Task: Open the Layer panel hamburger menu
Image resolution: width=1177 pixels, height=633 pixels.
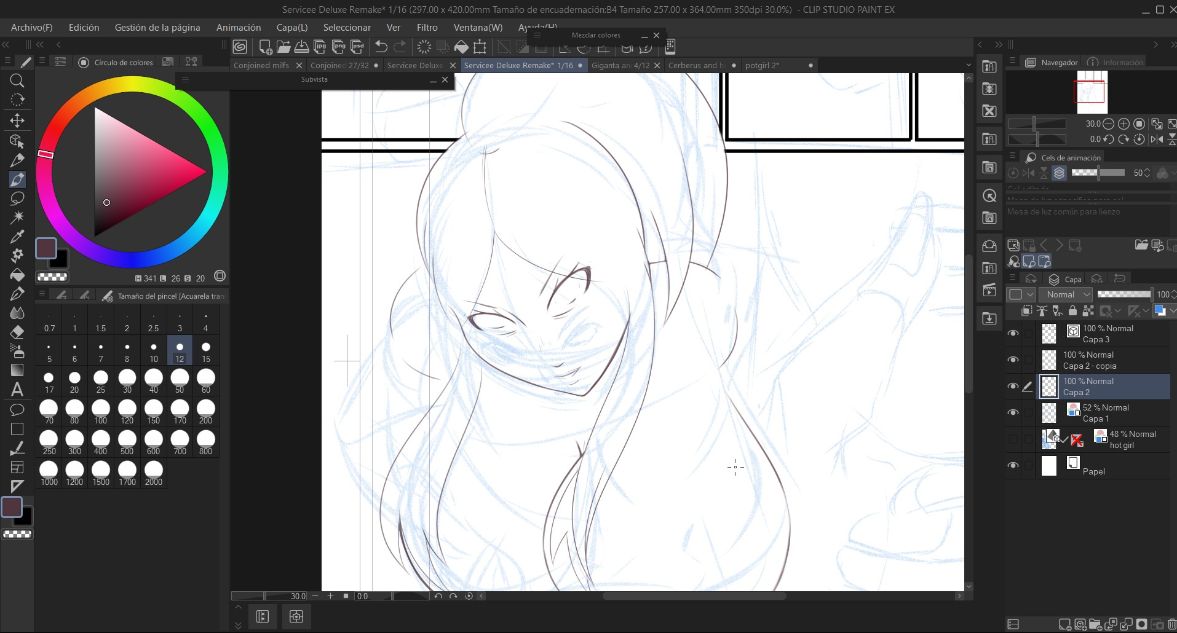Action: point(1012,278)
